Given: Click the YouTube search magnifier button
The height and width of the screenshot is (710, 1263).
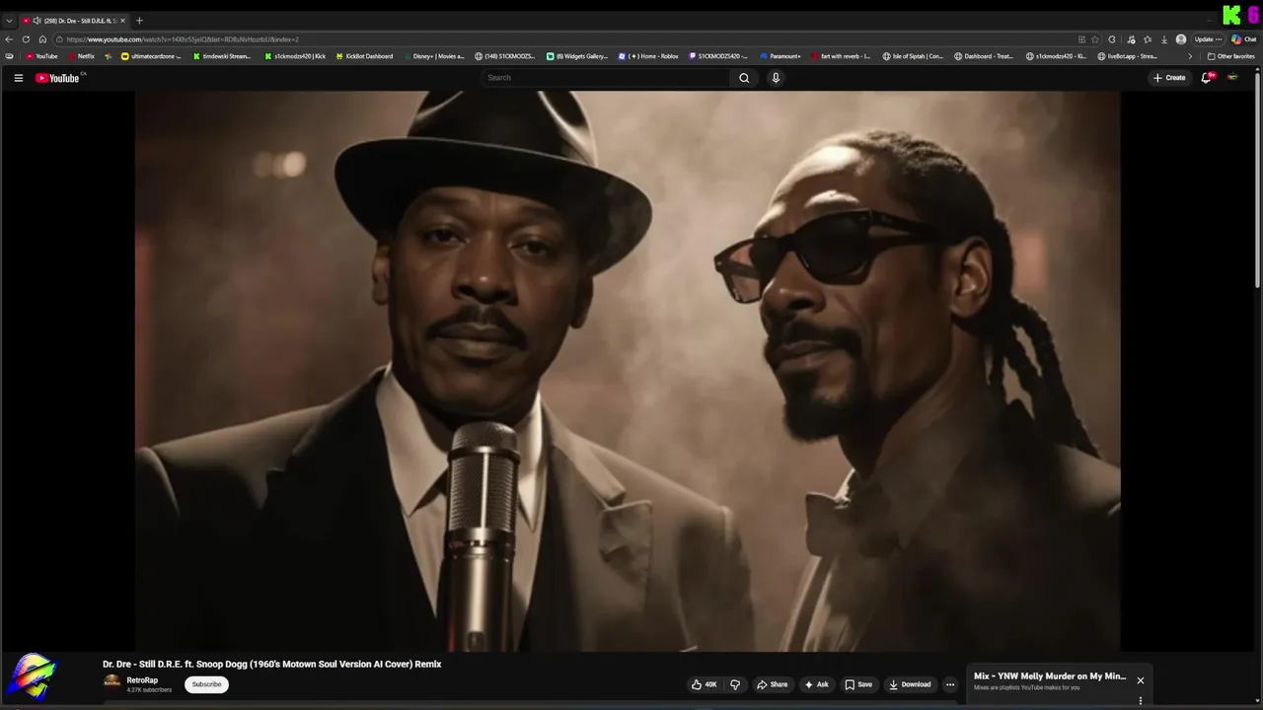Looking at the screenshot, I should click(744, 78).
